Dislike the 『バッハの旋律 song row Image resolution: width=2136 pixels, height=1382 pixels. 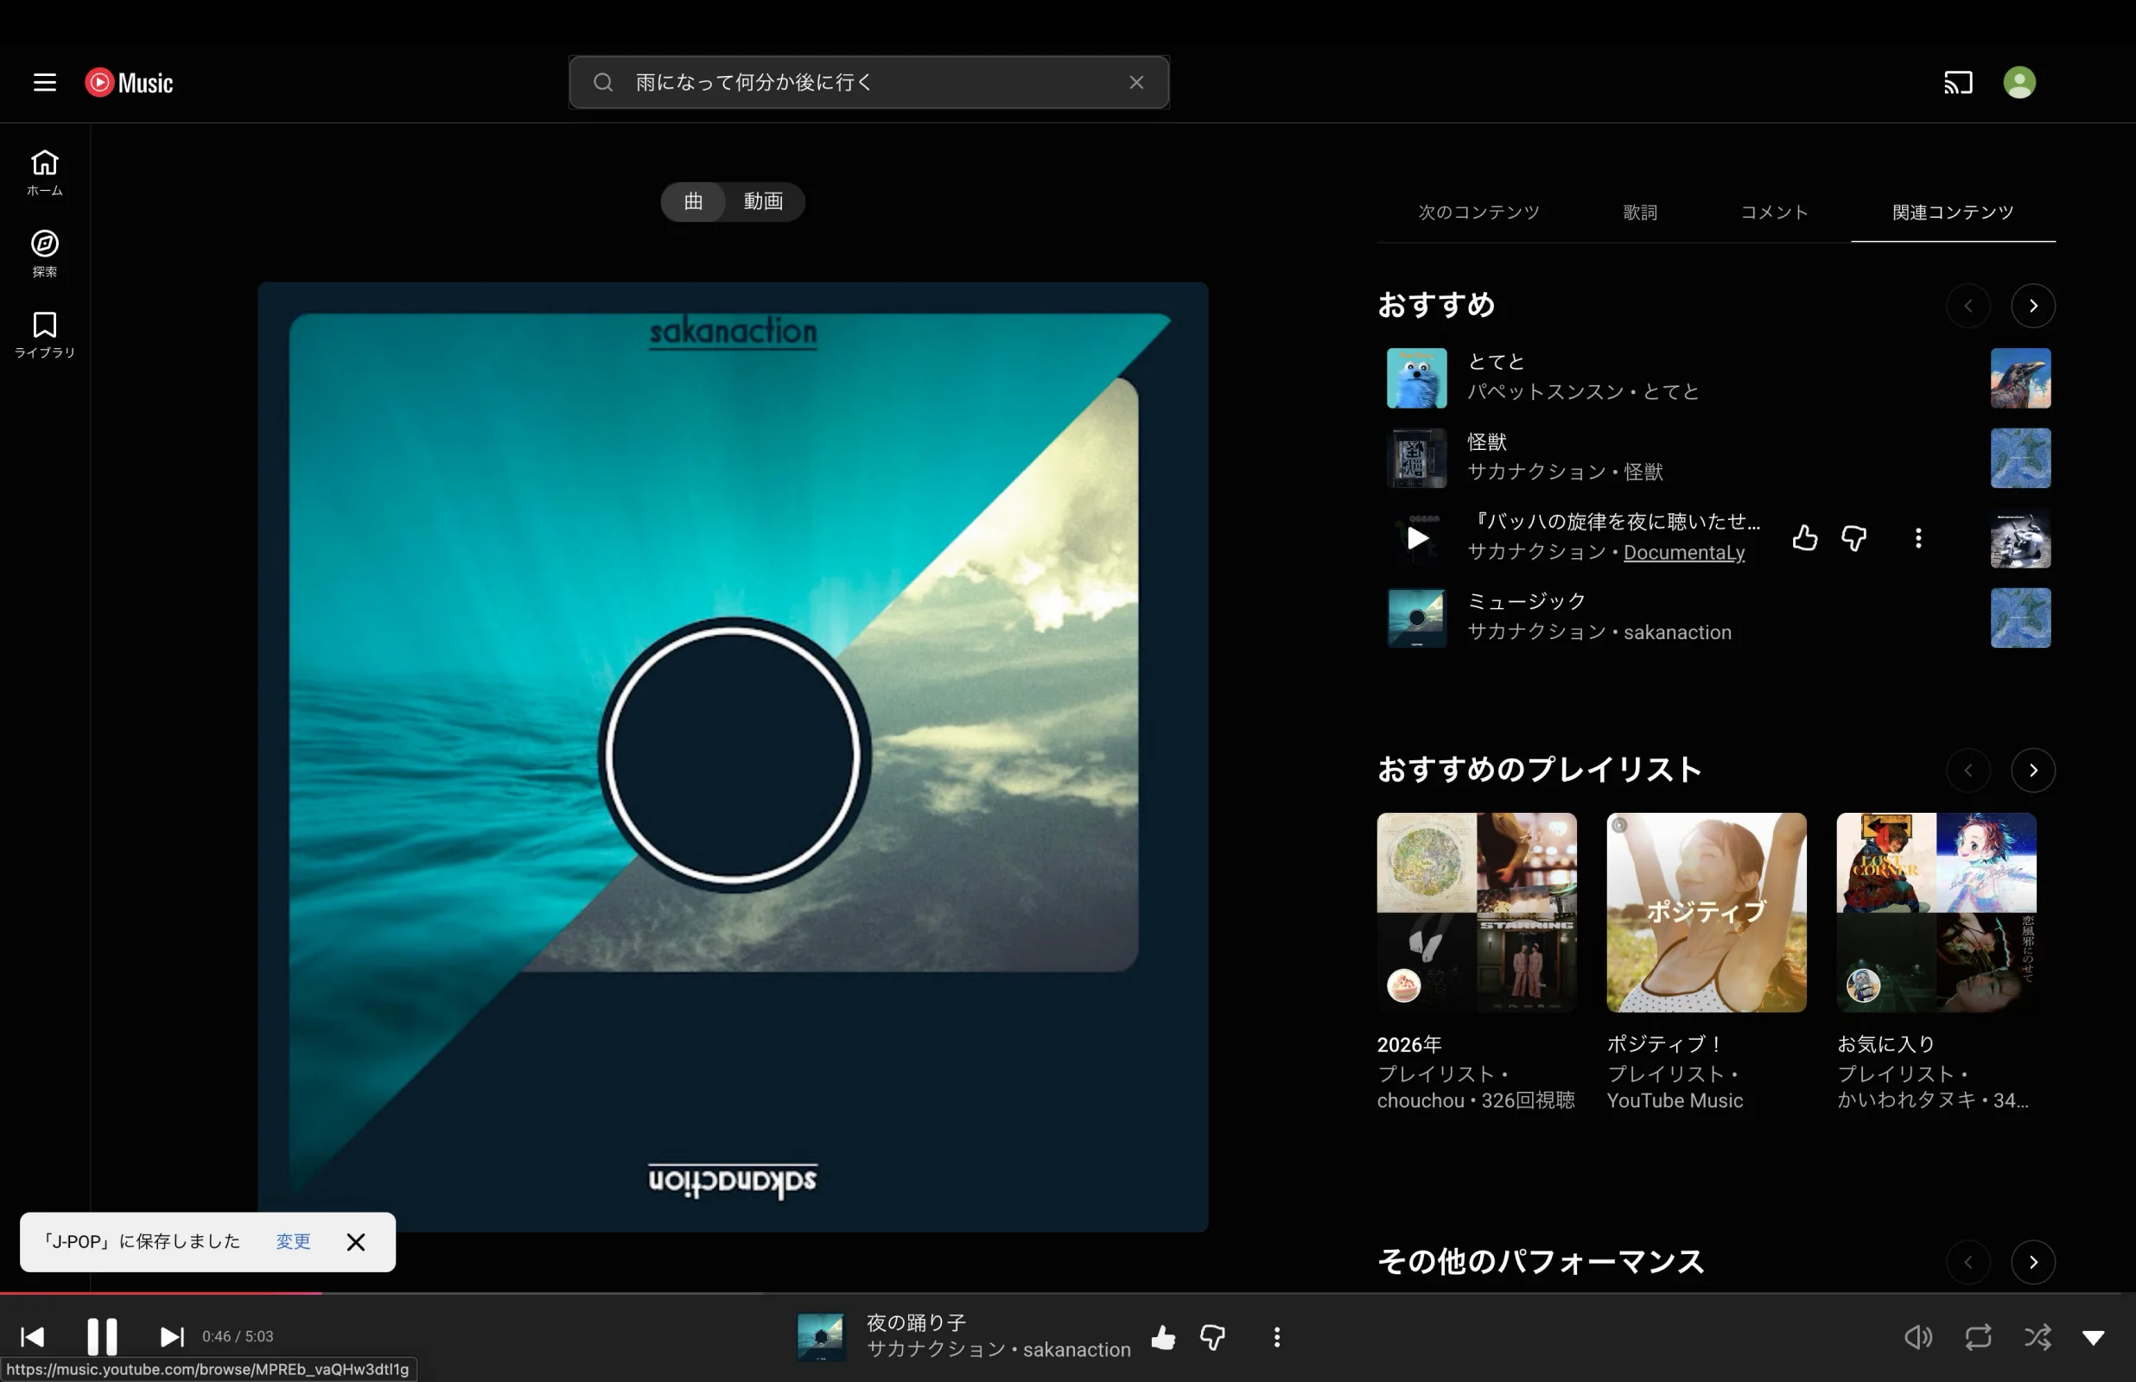[1853, 537]
